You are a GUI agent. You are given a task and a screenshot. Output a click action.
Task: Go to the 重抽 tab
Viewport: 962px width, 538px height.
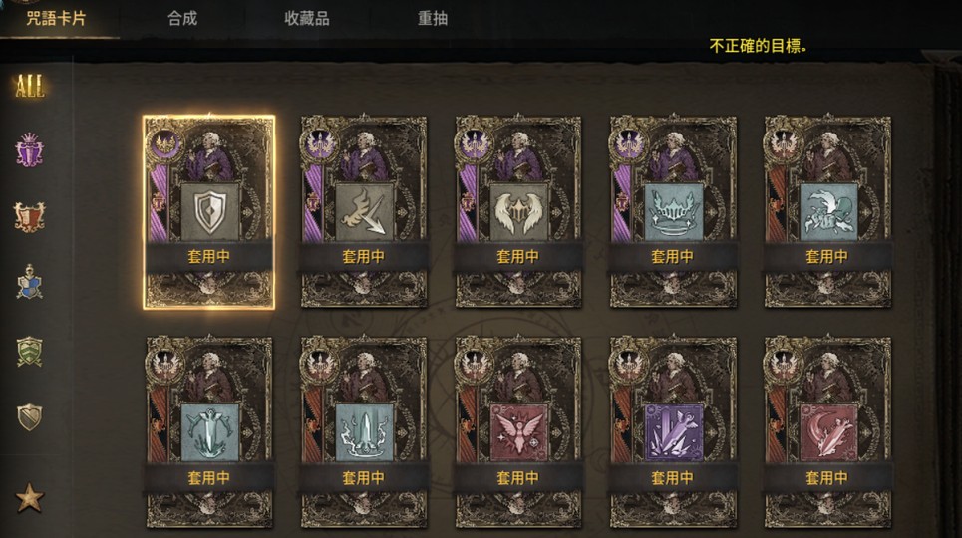click(x=433, y=18)
